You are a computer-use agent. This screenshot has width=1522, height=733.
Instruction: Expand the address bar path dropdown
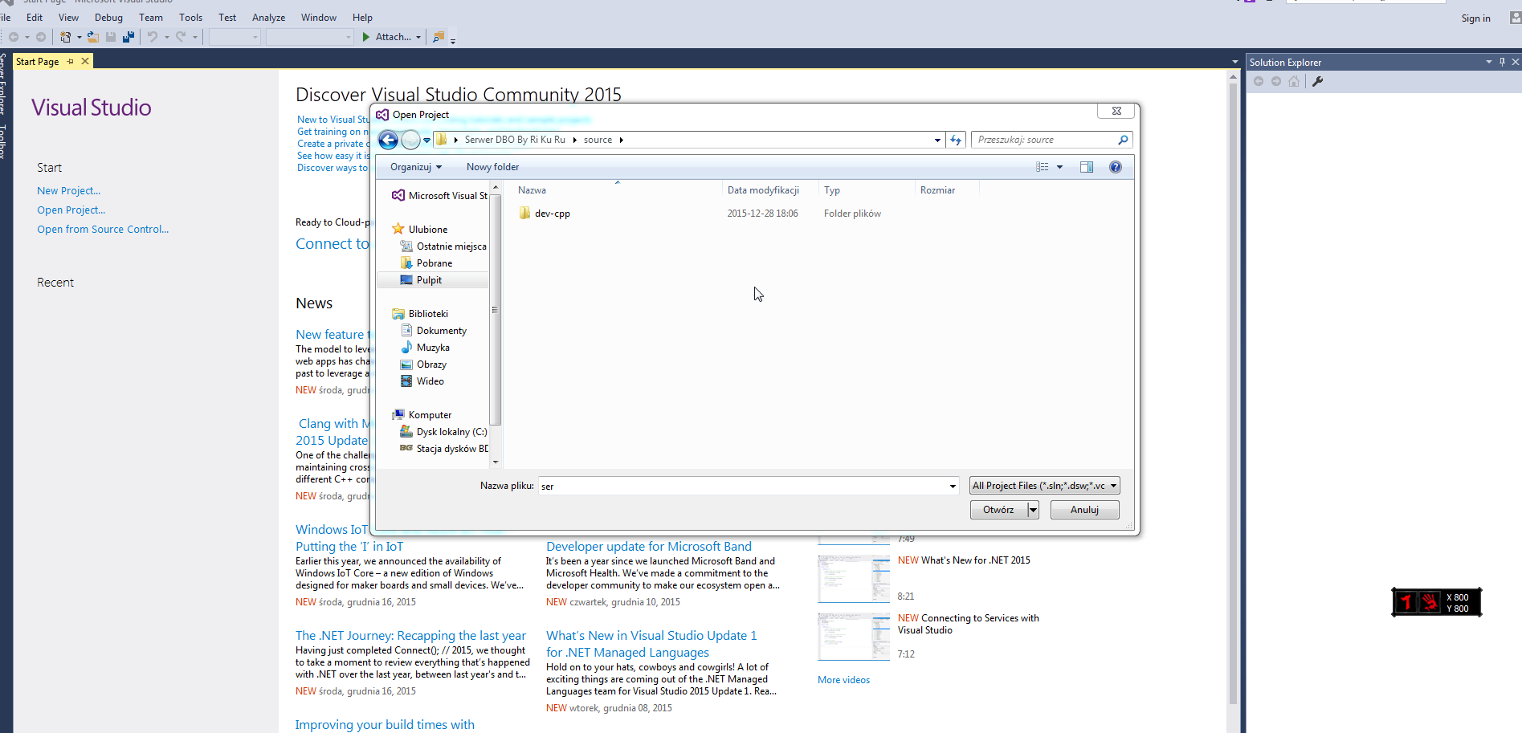(x=937, y=140)
